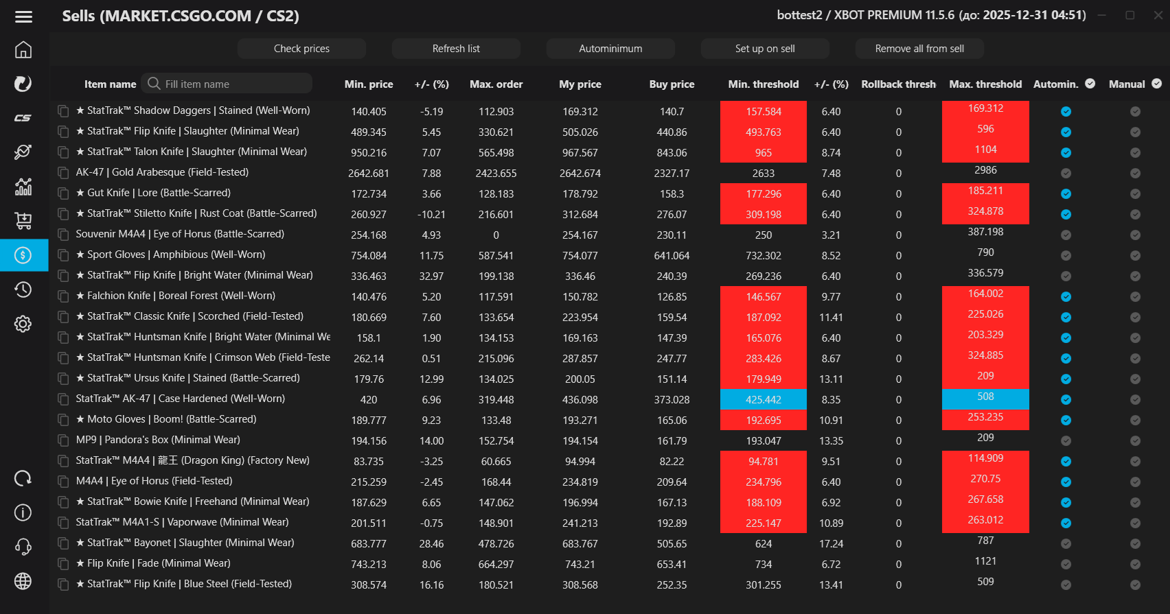Click Remove all from sell
Image resolution: width=1170 pixels, height=614 pixels.
point(919,49)
